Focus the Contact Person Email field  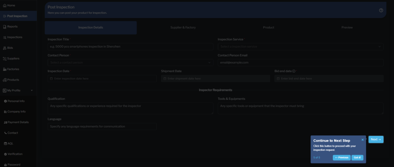(301, 63)
